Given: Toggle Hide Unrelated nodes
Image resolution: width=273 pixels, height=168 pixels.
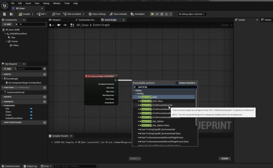Looking at the screenshot, I should coord(72,14).
